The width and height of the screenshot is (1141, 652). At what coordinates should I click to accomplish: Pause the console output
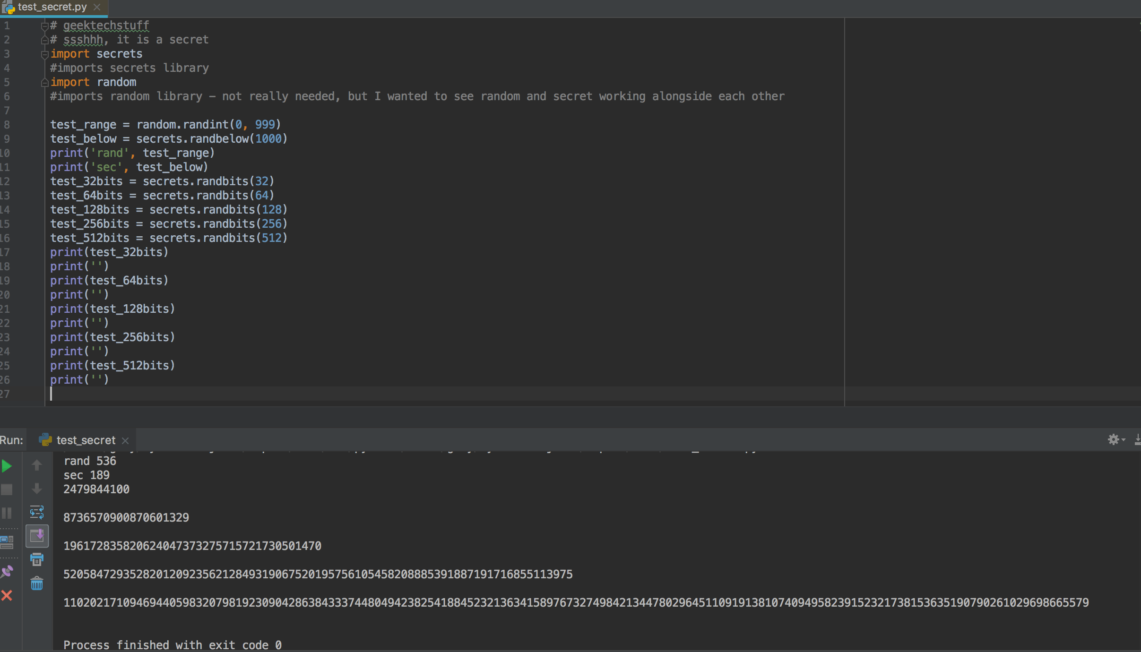7,513
